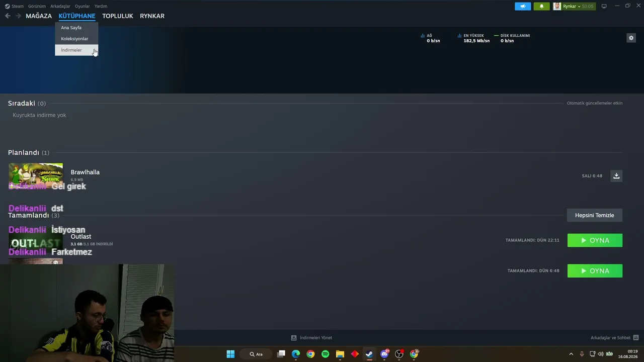Go forward with the right arrow
644x362 pixels.
coord(18,16)
